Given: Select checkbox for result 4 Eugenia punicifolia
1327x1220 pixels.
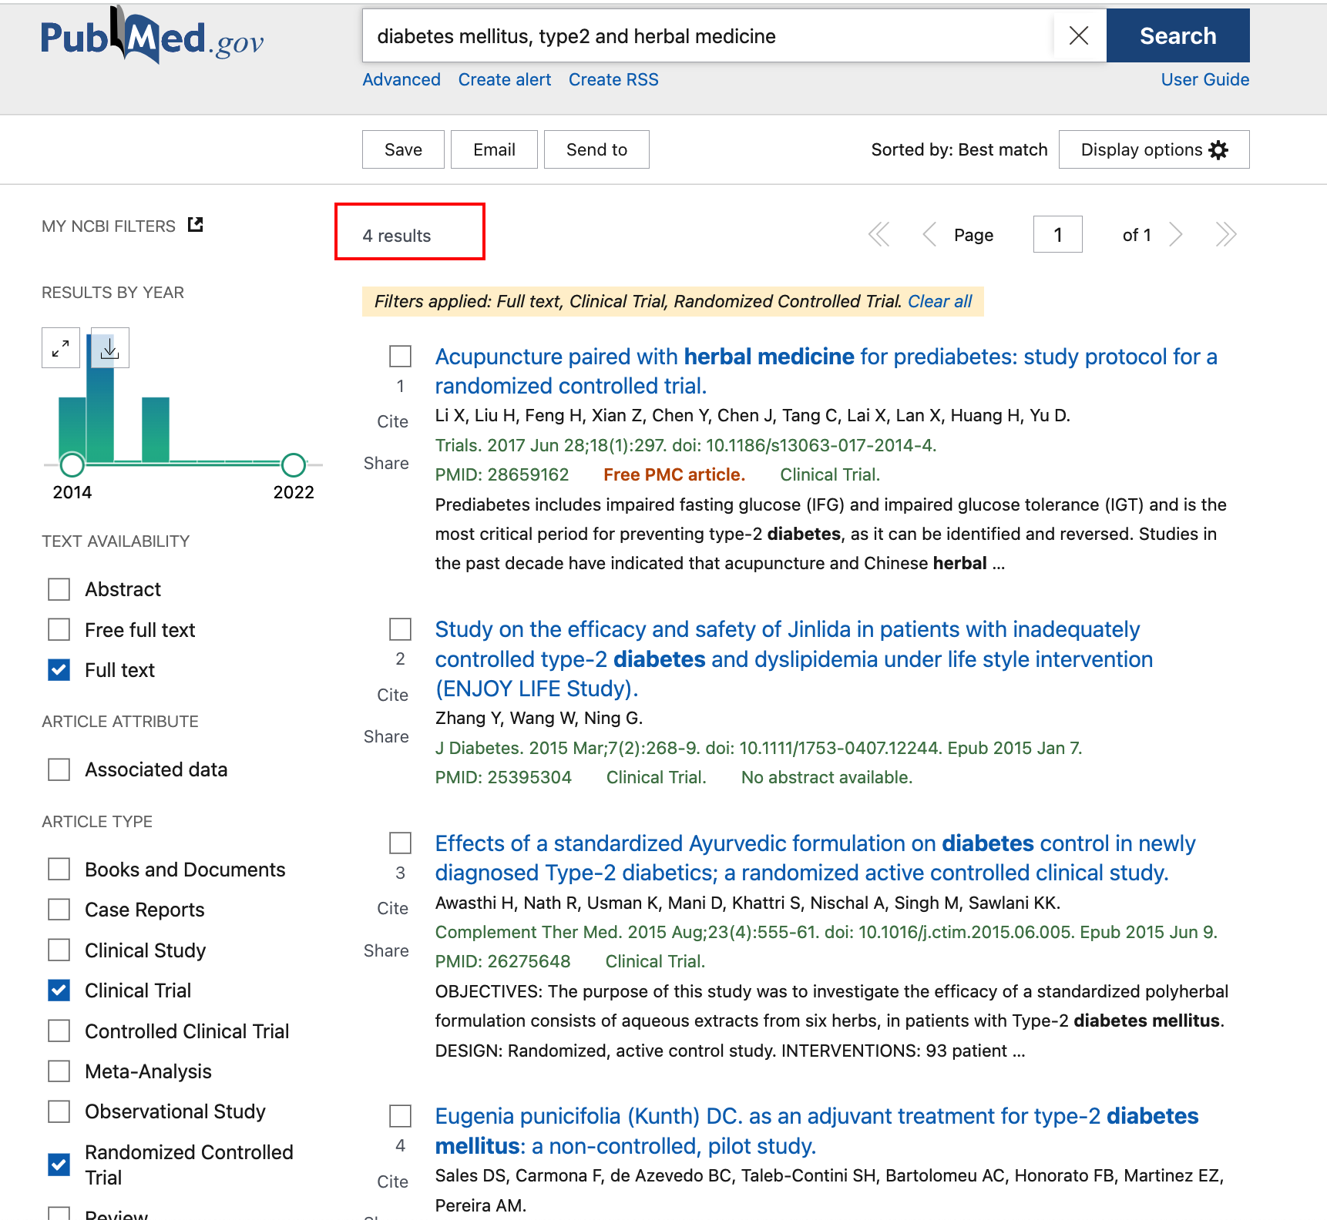Looking at the screenshot, I should [x=401, y=1116].
